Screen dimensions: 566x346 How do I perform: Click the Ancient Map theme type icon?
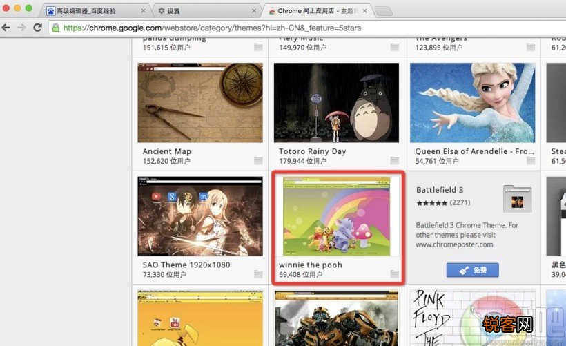(x=258, y=161)
